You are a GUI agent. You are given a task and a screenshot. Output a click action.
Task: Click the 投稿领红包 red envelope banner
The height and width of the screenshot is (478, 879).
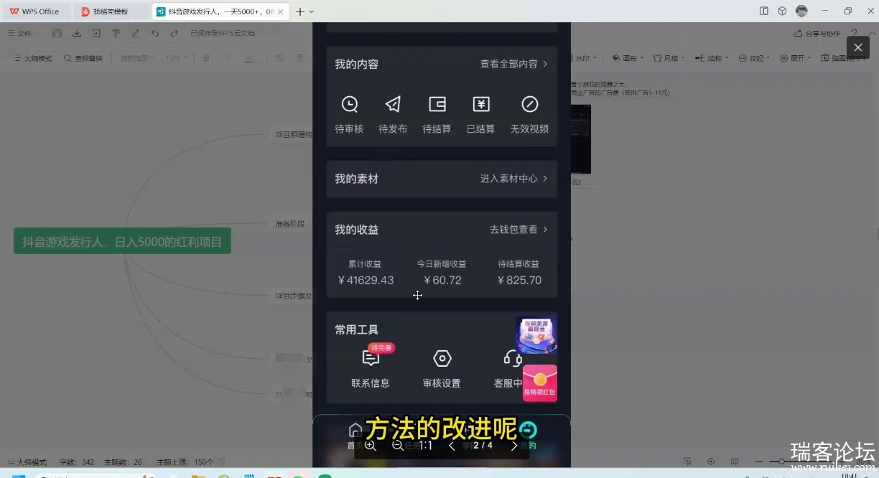(x=540, y=383)
